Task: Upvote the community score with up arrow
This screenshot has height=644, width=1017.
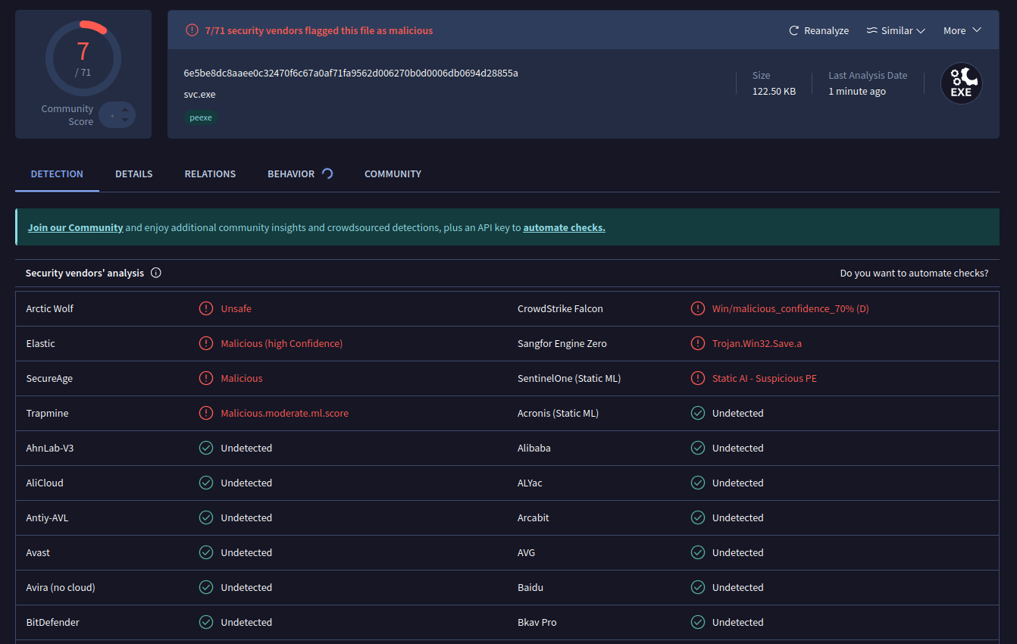Action: (x=126, y=110)
